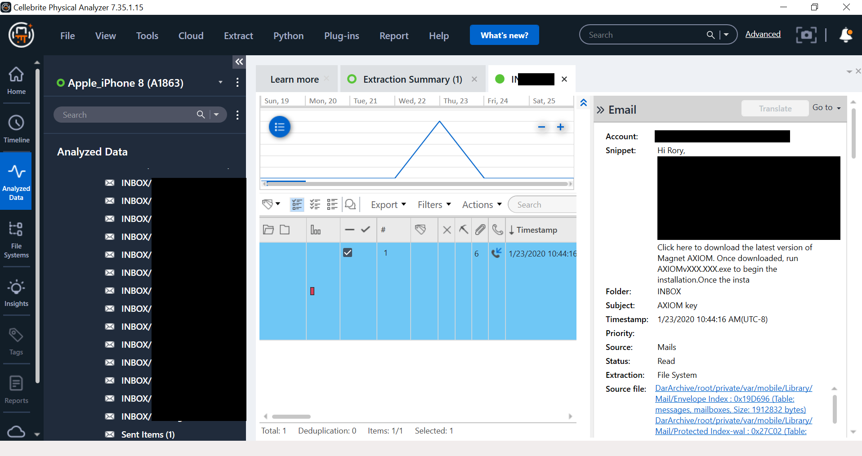This screenshot has width=862, height=456.
Task: Select the Analyzed Data sidebar icon
Action: point(16,181)
